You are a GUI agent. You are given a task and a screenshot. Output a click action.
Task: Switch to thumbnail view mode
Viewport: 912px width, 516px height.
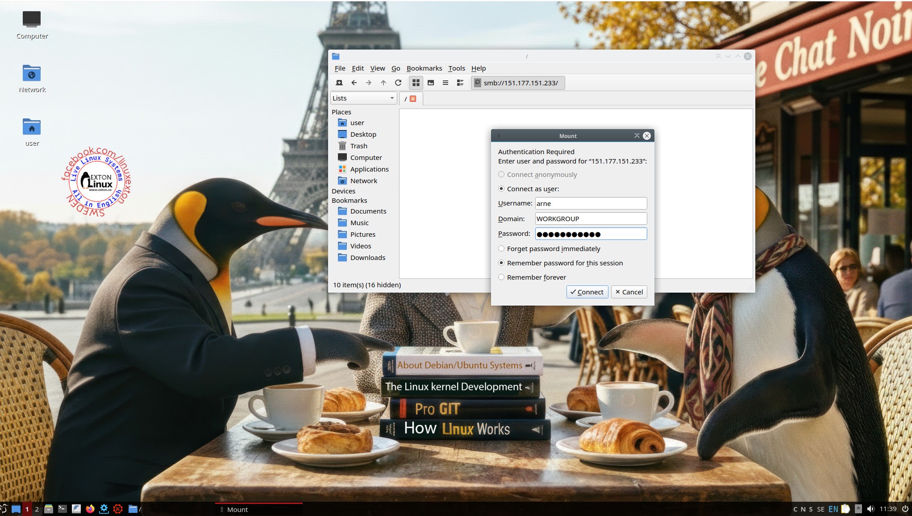(431, 83)
